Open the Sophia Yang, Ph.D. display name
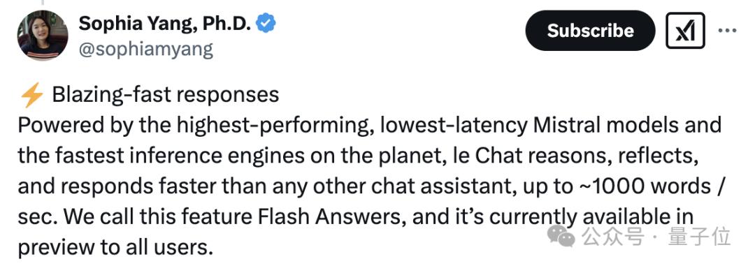The width and height of the screenshot is (755, 266). (164, 23)
